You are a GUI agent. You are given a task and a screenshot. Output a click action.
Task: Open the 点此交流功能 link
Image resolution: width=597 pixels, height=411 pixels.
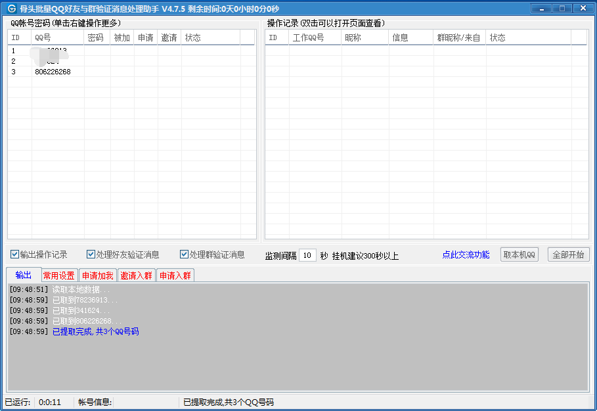[466, 254]
